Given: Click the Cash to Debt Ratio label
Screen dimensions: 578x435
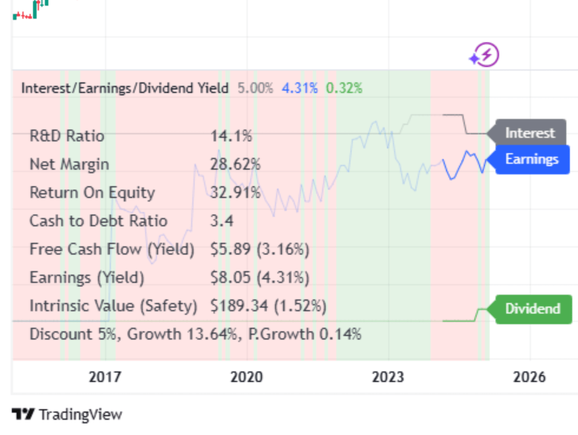Looking at the screenshot, I should pos(98,221).
